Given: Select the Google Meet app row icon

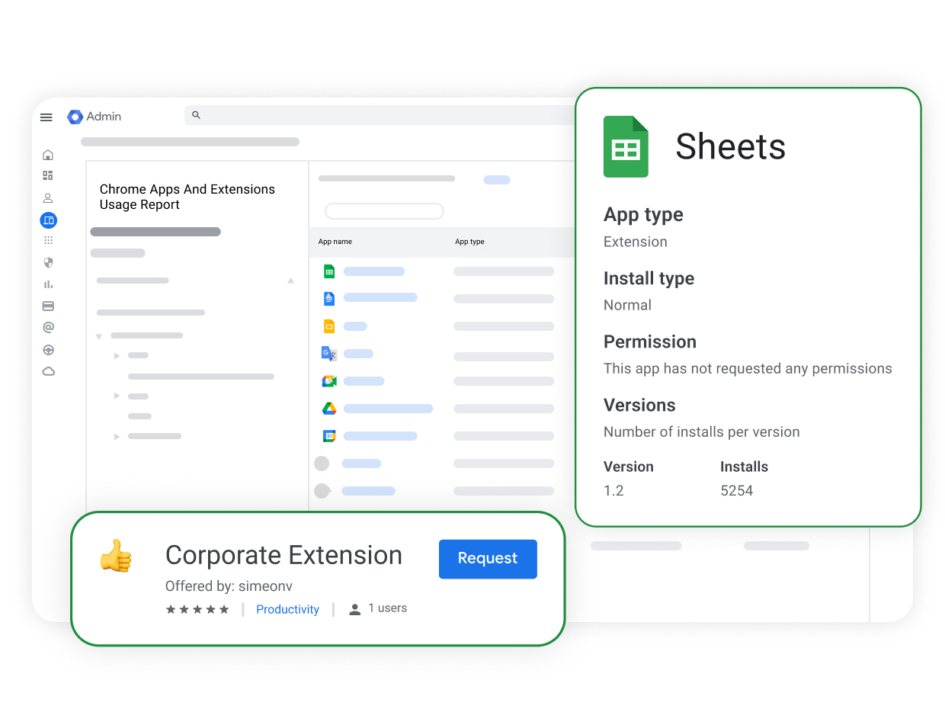Looking at the screenshot, I should click(x=329, y=381).
